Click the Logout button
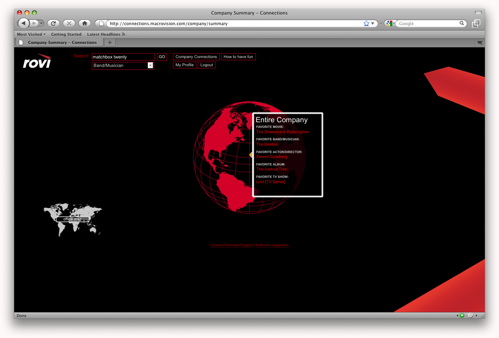 pyautogui.click(x=207, y=65)
